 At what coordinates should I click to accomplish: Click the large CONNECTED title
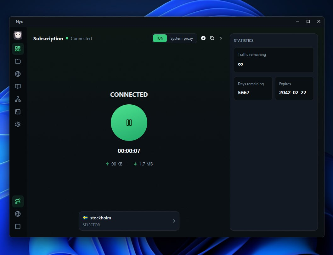[129, 95]
